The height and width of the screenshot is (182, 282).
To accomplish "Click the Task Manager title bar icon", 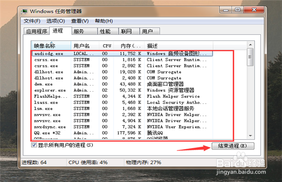I will [24, 11].
